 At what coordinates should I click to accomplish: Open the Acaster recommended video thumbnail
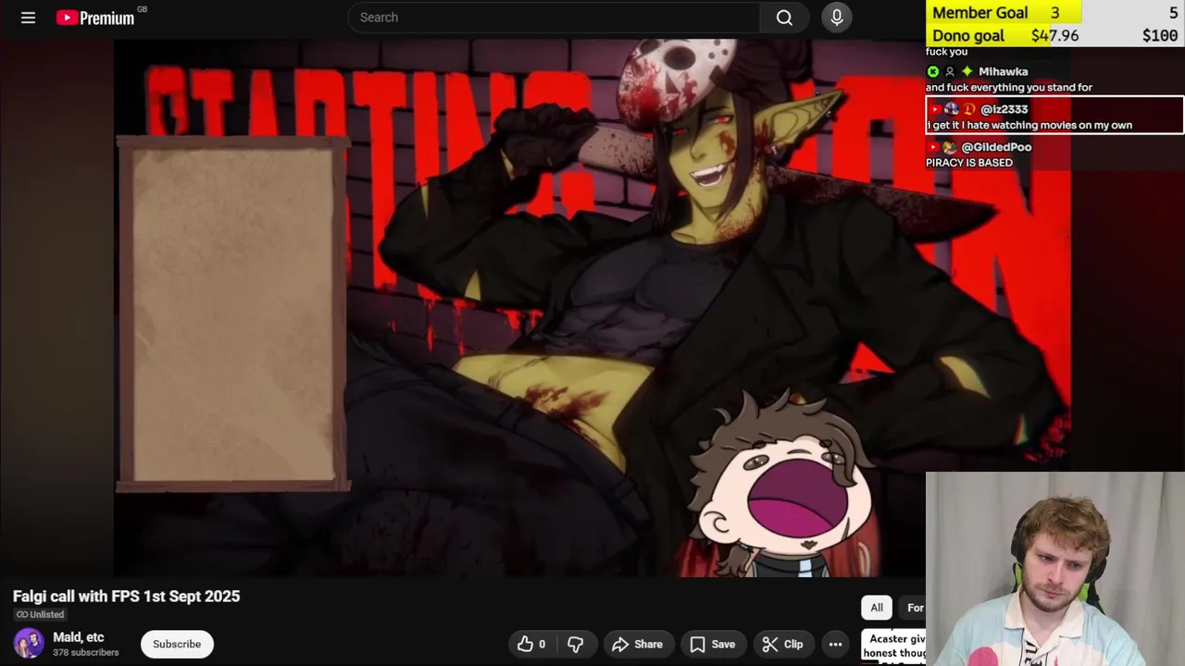tap(893, 647)
